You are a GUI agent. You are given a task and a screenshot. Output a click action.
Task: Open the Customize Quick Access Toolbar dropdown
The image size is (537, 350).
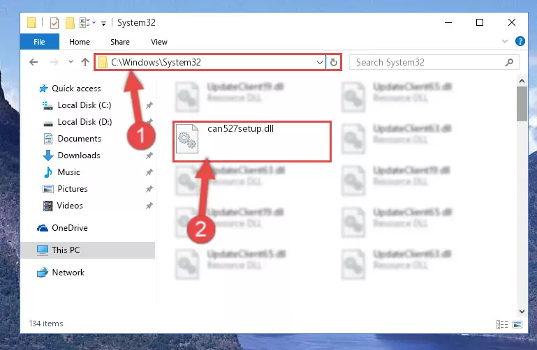click(103, 23)
